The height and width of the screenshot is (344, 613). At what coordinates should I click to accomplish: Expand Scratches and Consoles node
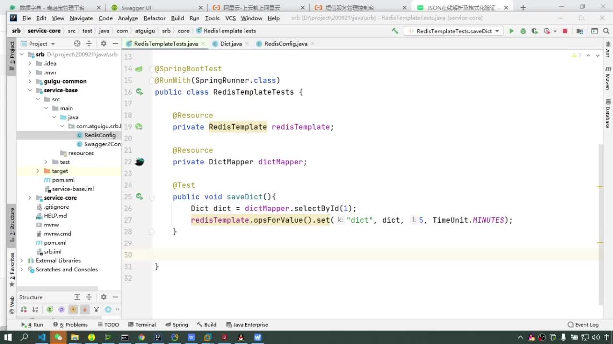click(x=21, y=269)
